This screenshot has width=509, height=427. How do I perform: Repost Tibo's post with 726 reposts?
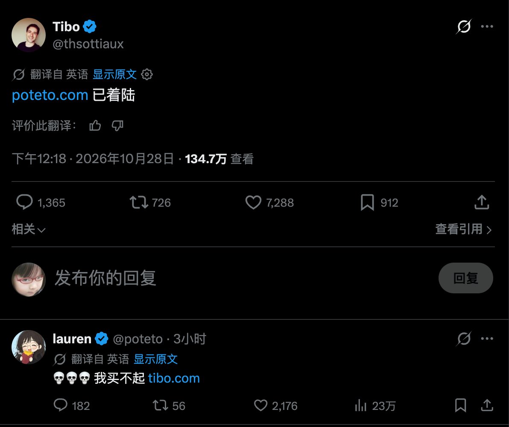click(x=139, y=202)
